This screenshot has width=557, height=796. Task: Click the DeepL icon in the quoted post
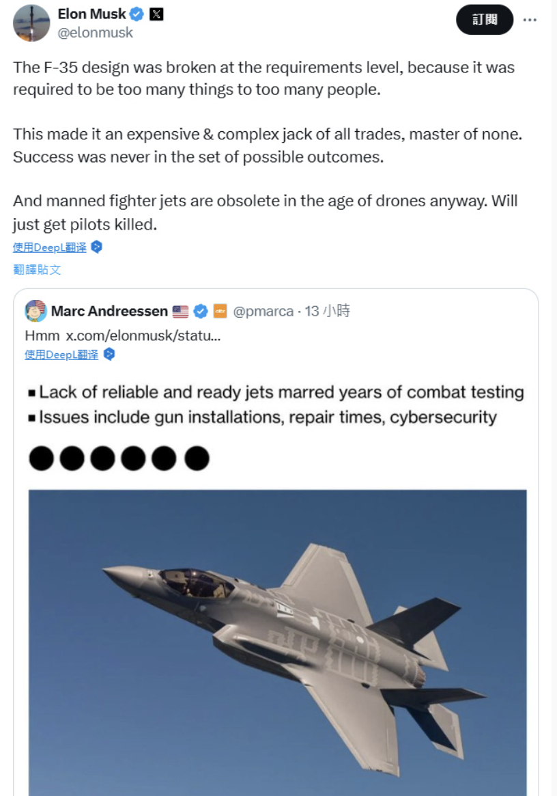109,355
